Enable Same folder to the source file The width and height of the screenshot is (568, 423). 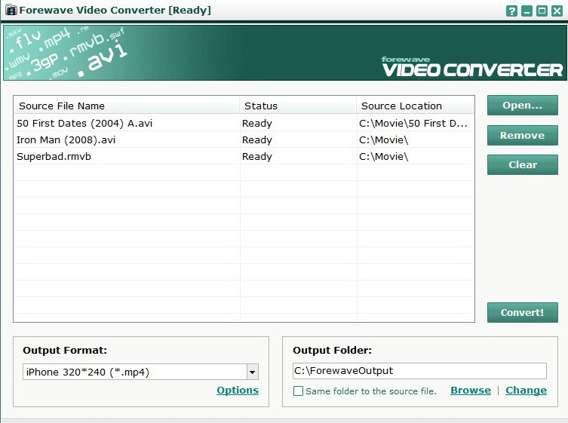pos(298,391)
